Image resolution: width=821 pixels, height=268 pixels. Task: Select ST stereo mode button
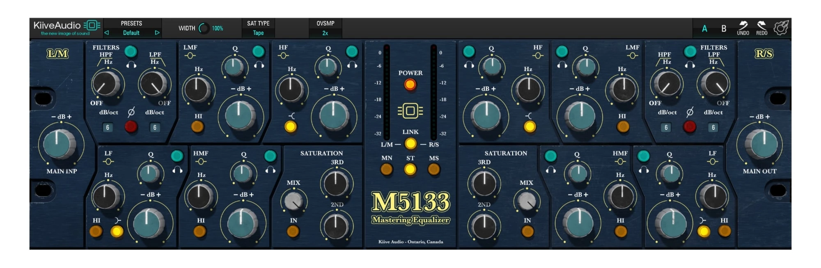tap(410, 169)
